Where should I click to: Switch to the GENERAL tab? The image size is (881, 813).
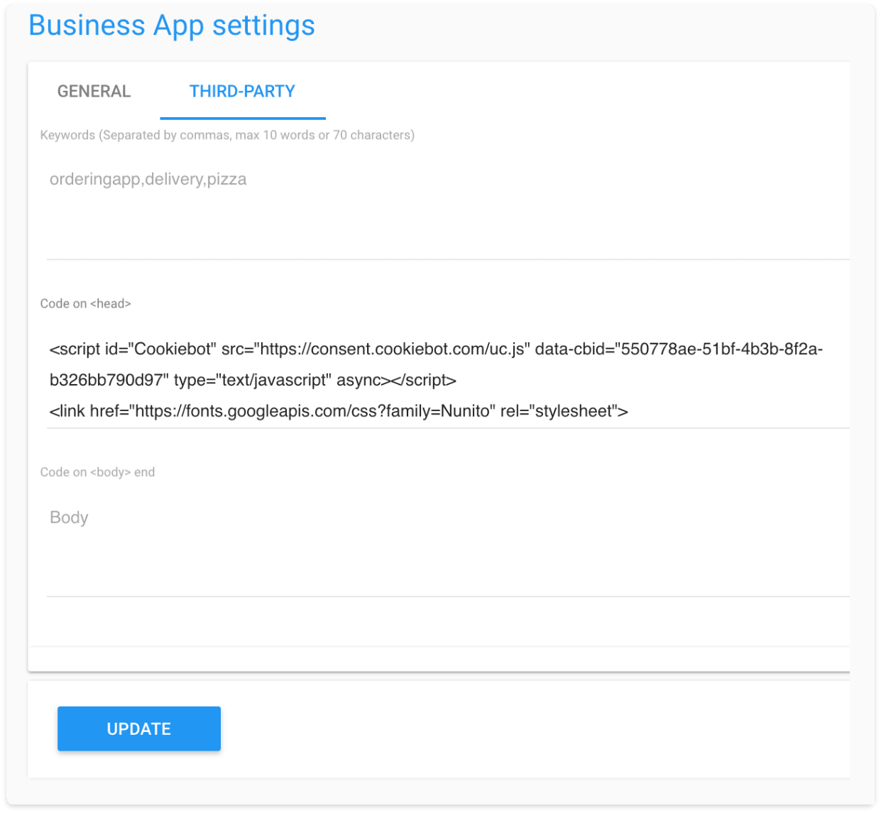point(94,91)
